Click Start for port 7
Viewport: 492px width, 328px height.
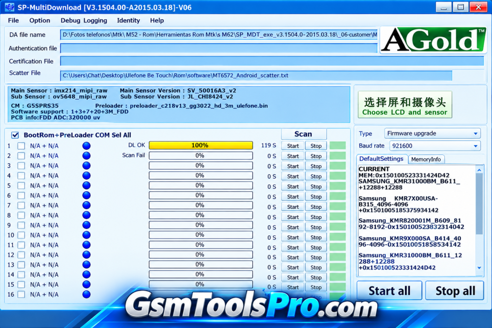293,207
